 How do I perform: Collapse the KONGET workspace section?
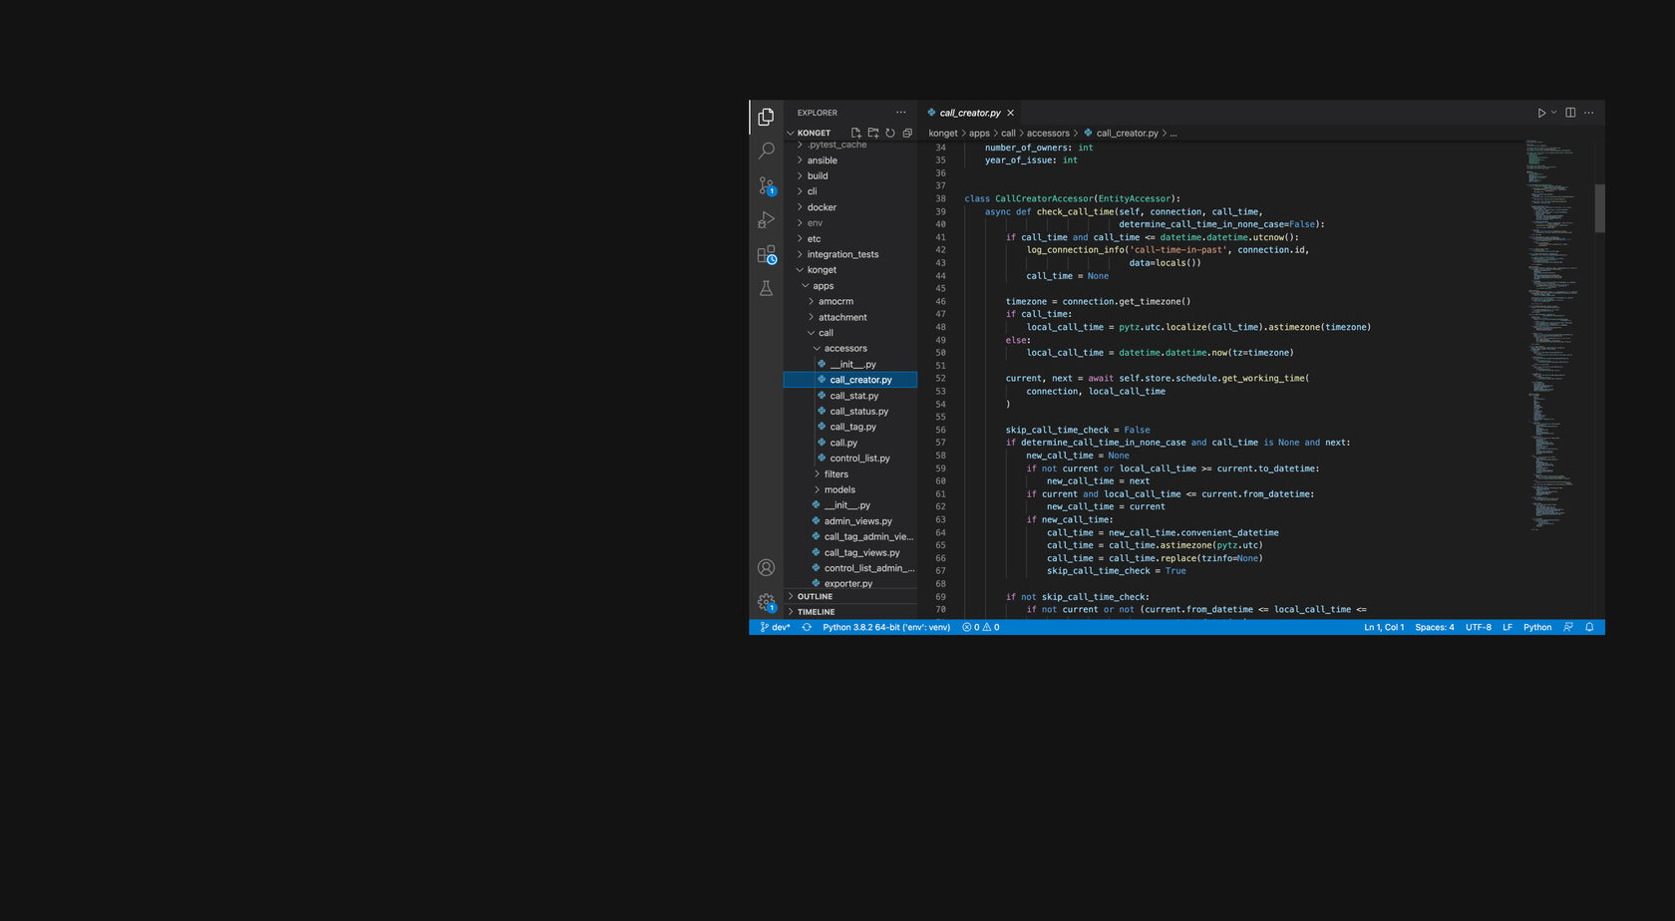pyautogui.click(x=814, y=133)
